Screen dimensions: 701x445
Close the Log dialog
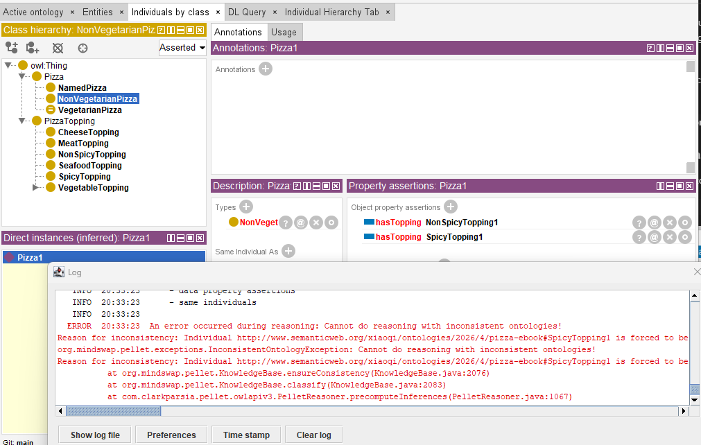[x=697, y=272]
